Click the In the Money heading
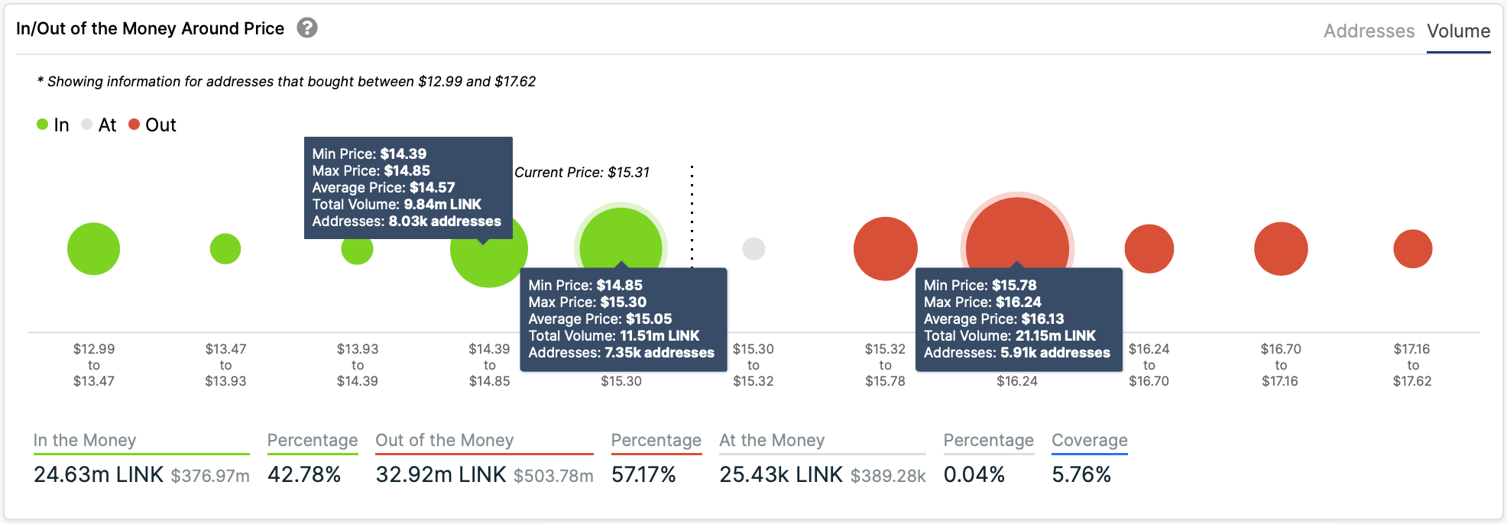Screen dimensions: 1507x524 (x=84, y=440)
